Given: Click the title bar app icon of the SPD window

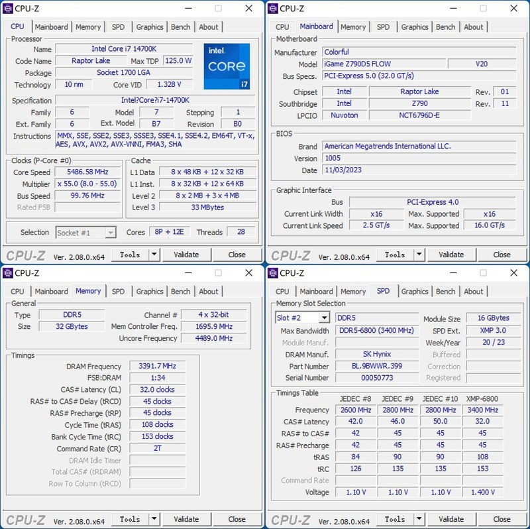Looking at the screenshot, I should click(273, 272).
